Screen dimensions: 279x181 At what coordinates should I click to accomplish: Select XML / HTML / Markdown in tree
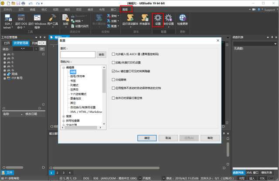point(86,112)
